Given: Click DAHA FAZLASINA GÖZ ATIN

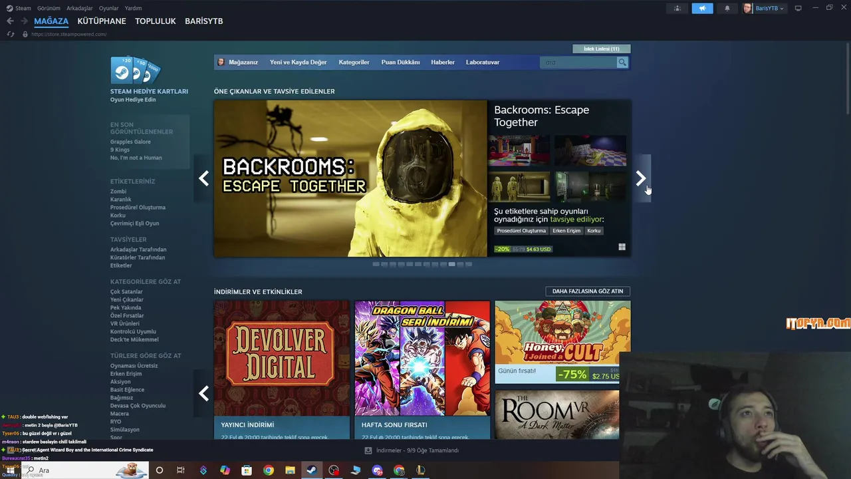Looking at the screenshot, I should coord(588,291).
